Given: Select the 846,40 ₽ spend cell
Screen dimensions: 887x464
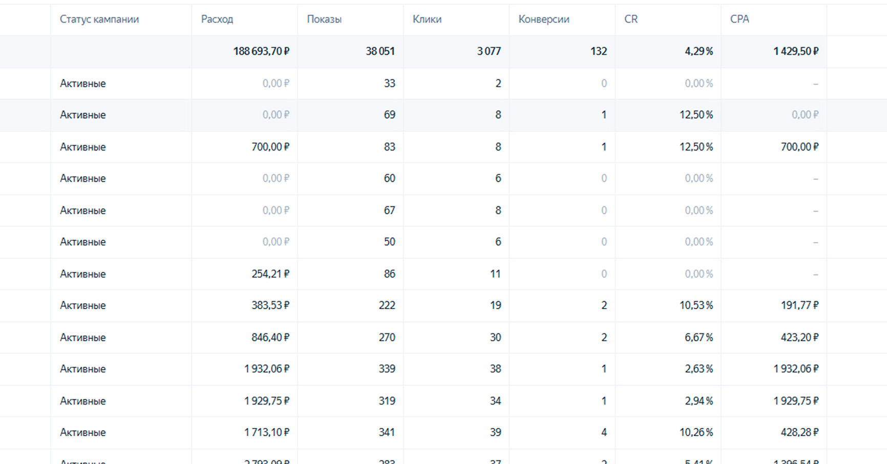Looking at the screenshot, I should pyautogui.click(x=270, y=338).
